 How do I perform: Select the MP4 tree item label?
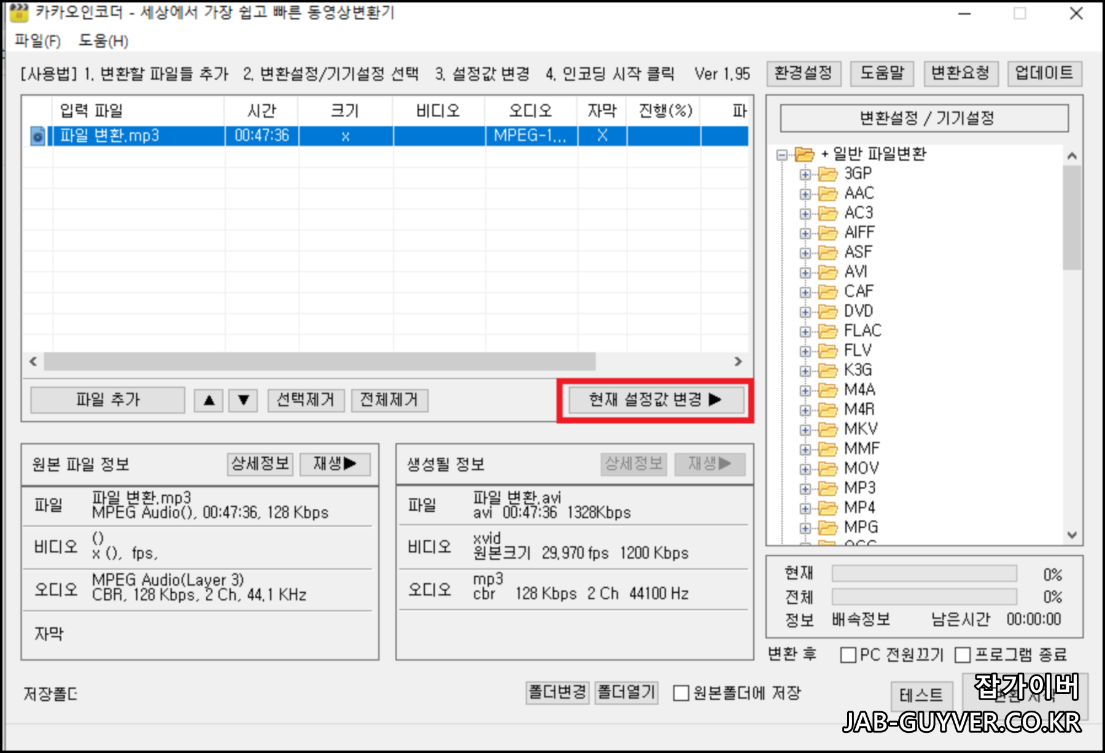(x=859, y=508)
